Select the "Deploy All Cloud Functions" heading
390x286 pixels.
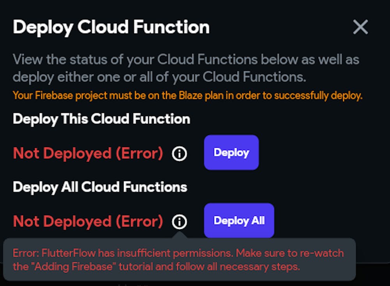[x=100, y=187]
